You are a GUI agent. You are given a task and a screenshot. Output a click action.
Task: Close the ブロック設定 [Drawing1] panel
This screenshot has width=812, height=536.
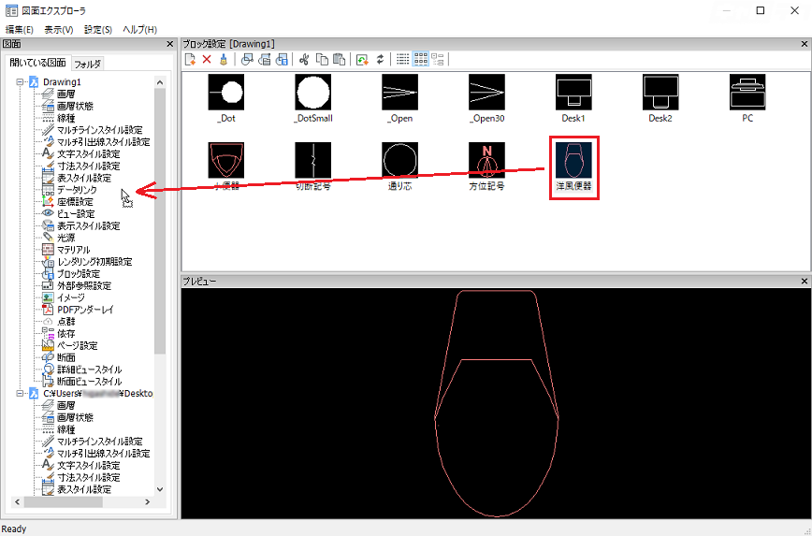(x=805, y=45)
